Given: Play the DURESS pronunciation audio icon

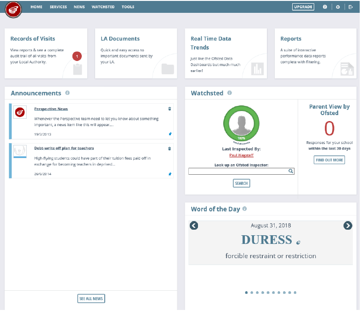Looking at the screenshot, I should click(298, 242).
